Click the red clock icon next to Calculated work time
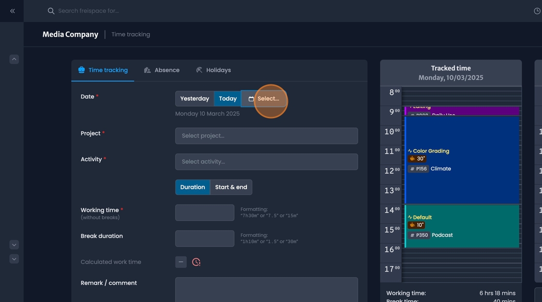Image resolution: width=542 pixels, height=302 pixels. coord(196,261)
